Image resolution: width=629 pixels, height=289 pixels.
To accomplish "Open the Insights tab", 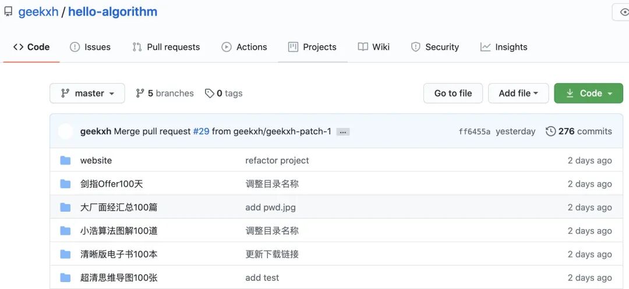I will click(x=504, y=47).
